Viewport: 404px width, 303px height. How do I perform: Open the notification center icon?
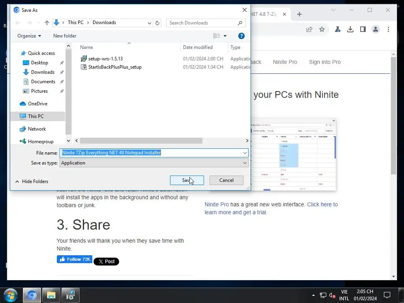pos(387,295)
